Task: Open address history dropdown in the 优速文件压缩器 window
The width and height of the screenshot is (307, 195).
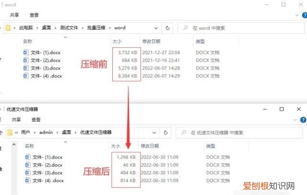Action: [x=154, y=133]
